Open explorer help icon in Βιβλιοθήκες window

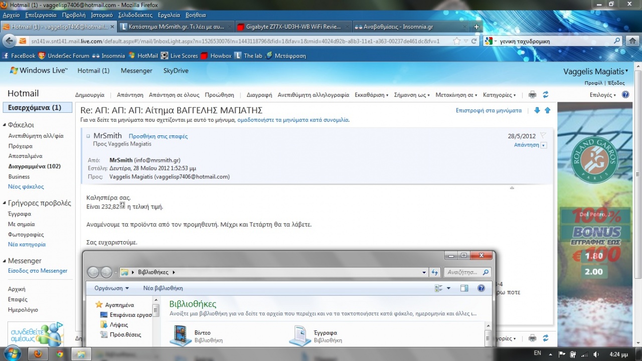point(481,288)
